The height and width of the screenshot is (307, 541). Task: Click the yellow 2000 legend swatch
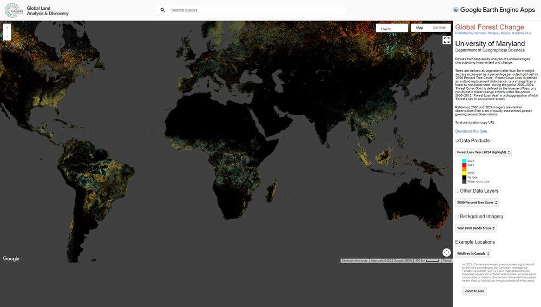click(x=464, y=173)
